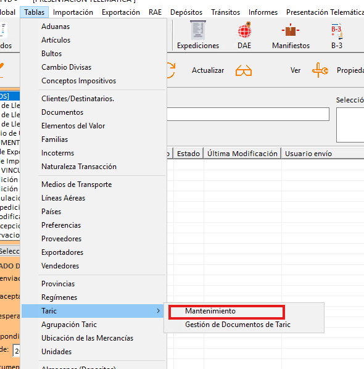Screen dimensions: 364x369
Task: Click the long search input field
Action: point(248,114)
